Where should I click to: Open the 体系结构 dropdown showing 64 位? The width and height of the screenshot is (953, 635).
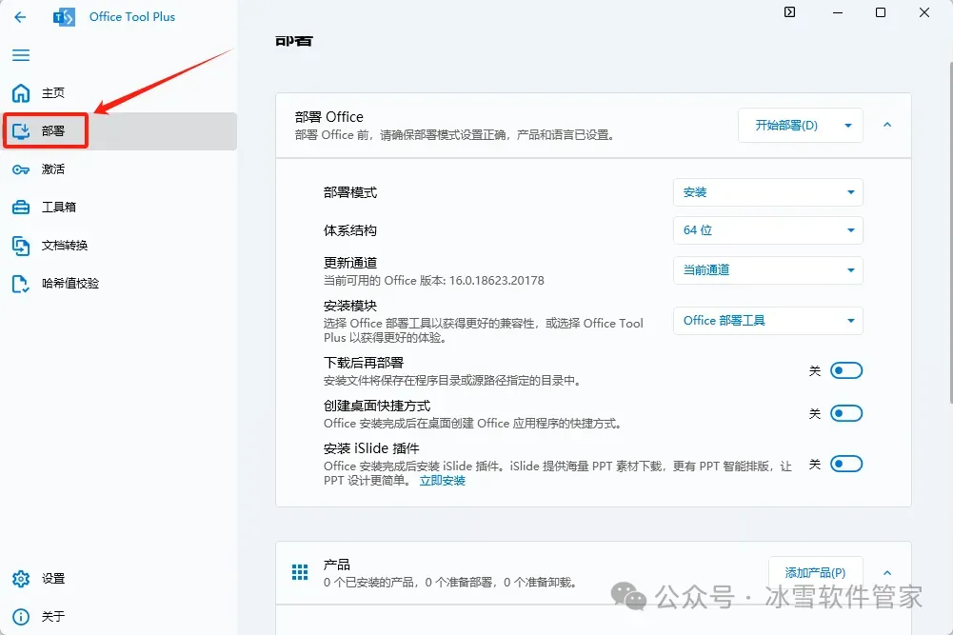point(767,230)
